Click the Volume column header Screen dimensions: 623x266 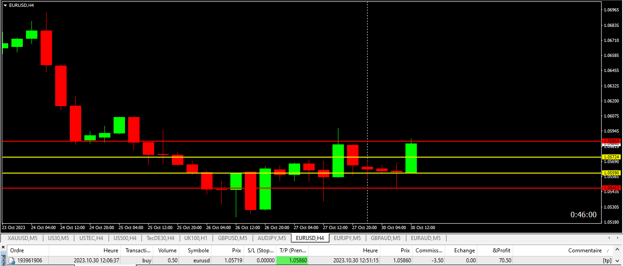(x=167, y=250)
